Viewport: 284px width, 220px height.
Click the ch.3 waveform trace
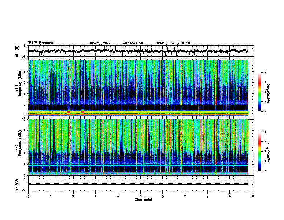pyautogui.click(x=138, y=184)
